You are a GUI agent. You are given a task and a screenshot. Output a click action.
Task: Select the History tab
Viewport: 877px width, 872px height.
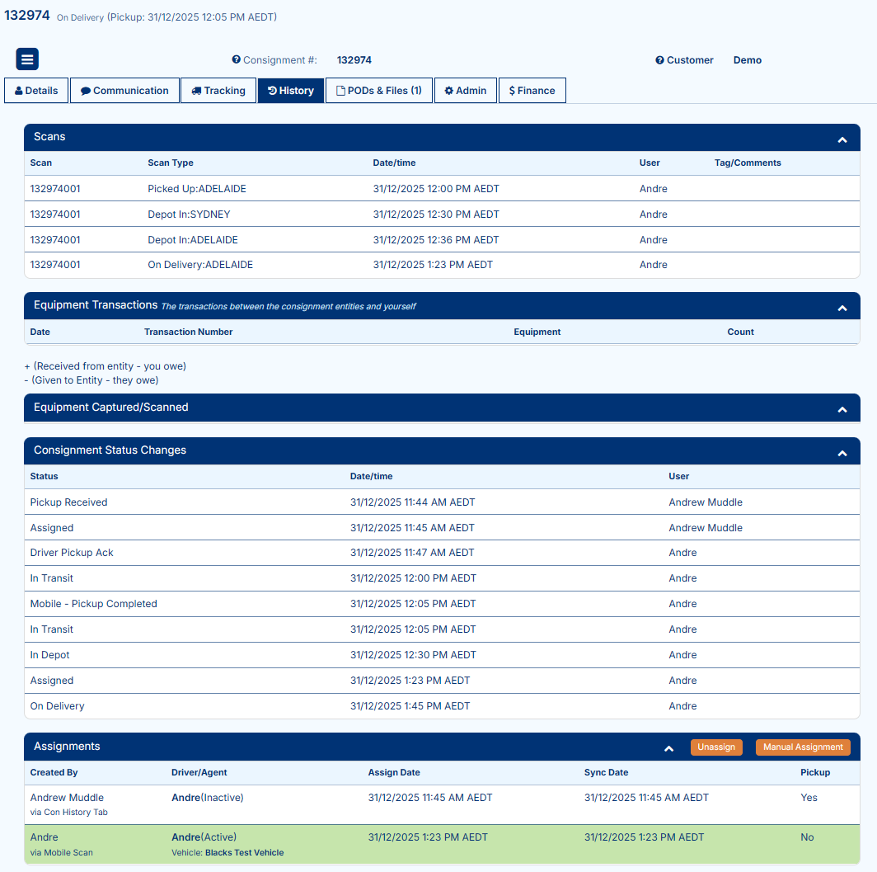pos(291,91)
